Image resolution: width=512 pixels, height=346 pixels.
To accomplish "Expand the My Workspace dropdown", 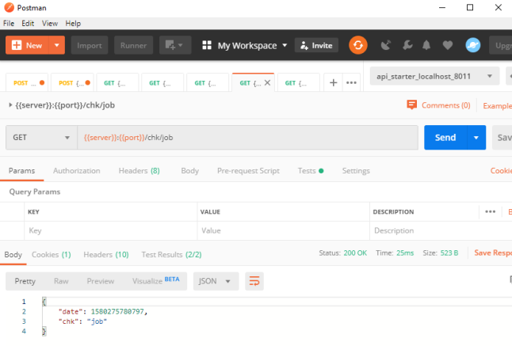I will [x=285, y=45].
